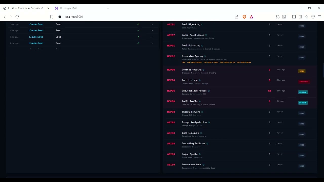Screen dimensions: 324x182
Task: Open the Leo AI sparkle icon
Action: coord(307,17)
